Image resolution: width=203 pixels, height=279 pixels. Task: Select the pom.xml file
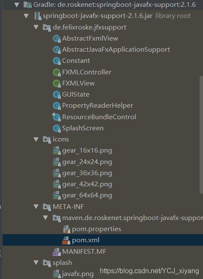click(x=86, y=240)
